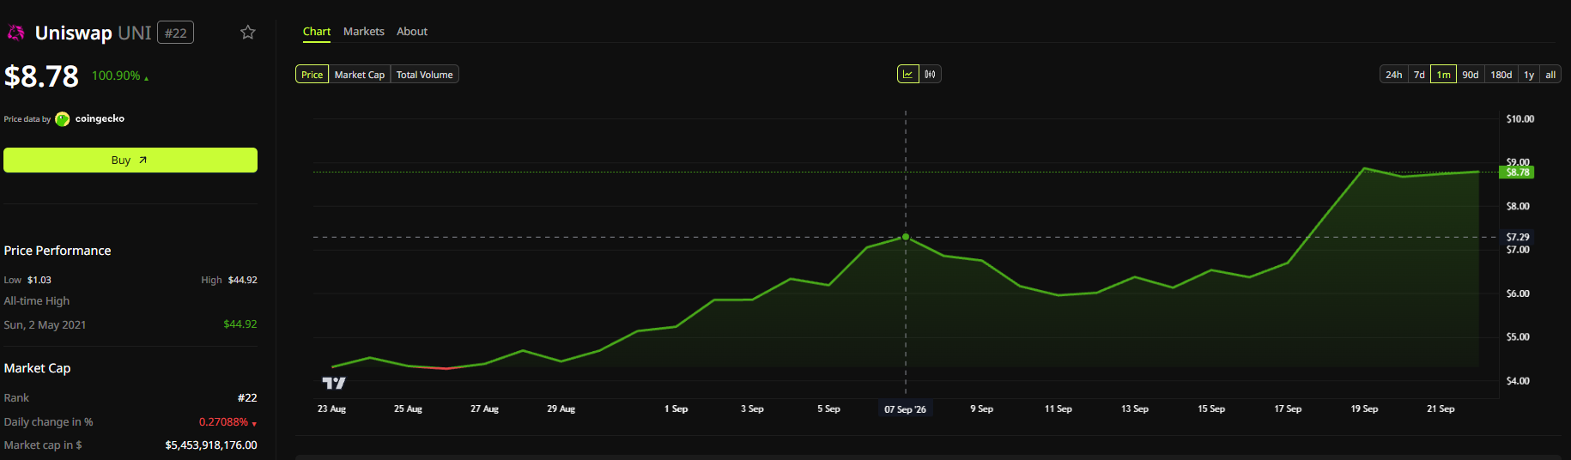The width and height of the screenshot is (1571, 460).
Task: Click the All-time High label
Action: pyautogui.click(x=37, y=301)
